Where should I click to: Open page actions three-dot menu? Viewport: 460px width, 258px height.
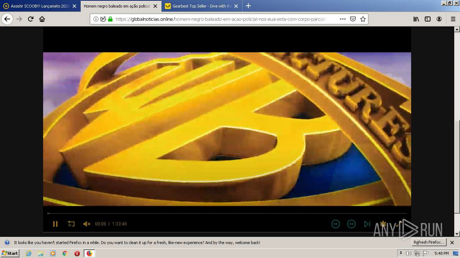coord(342,19)
